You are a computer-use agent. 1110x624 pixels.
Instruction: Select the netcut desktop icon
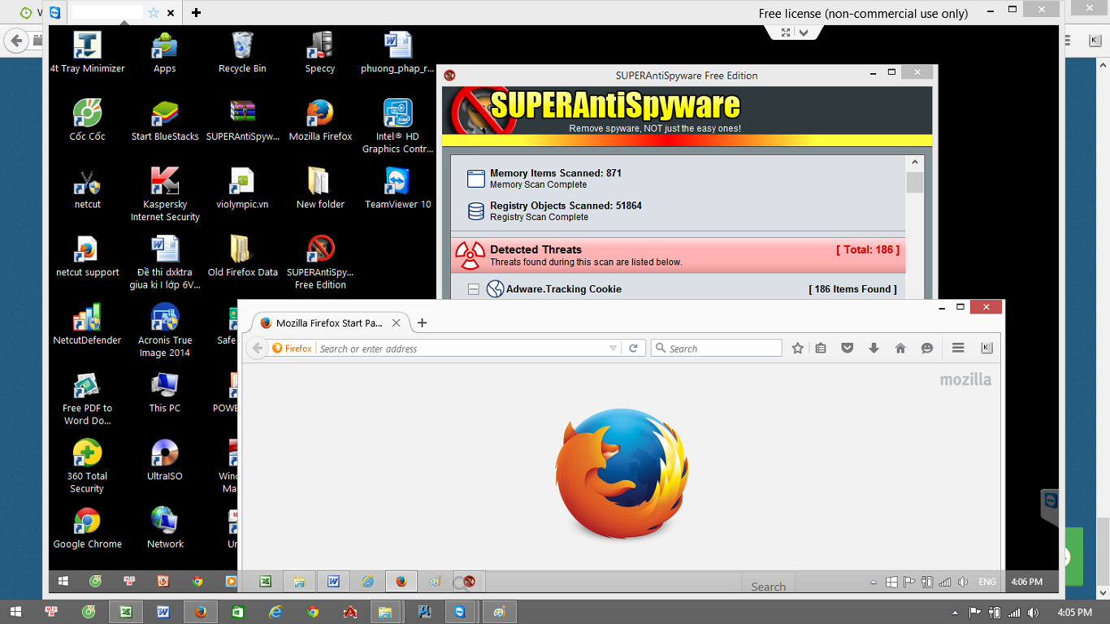point(87,188)
